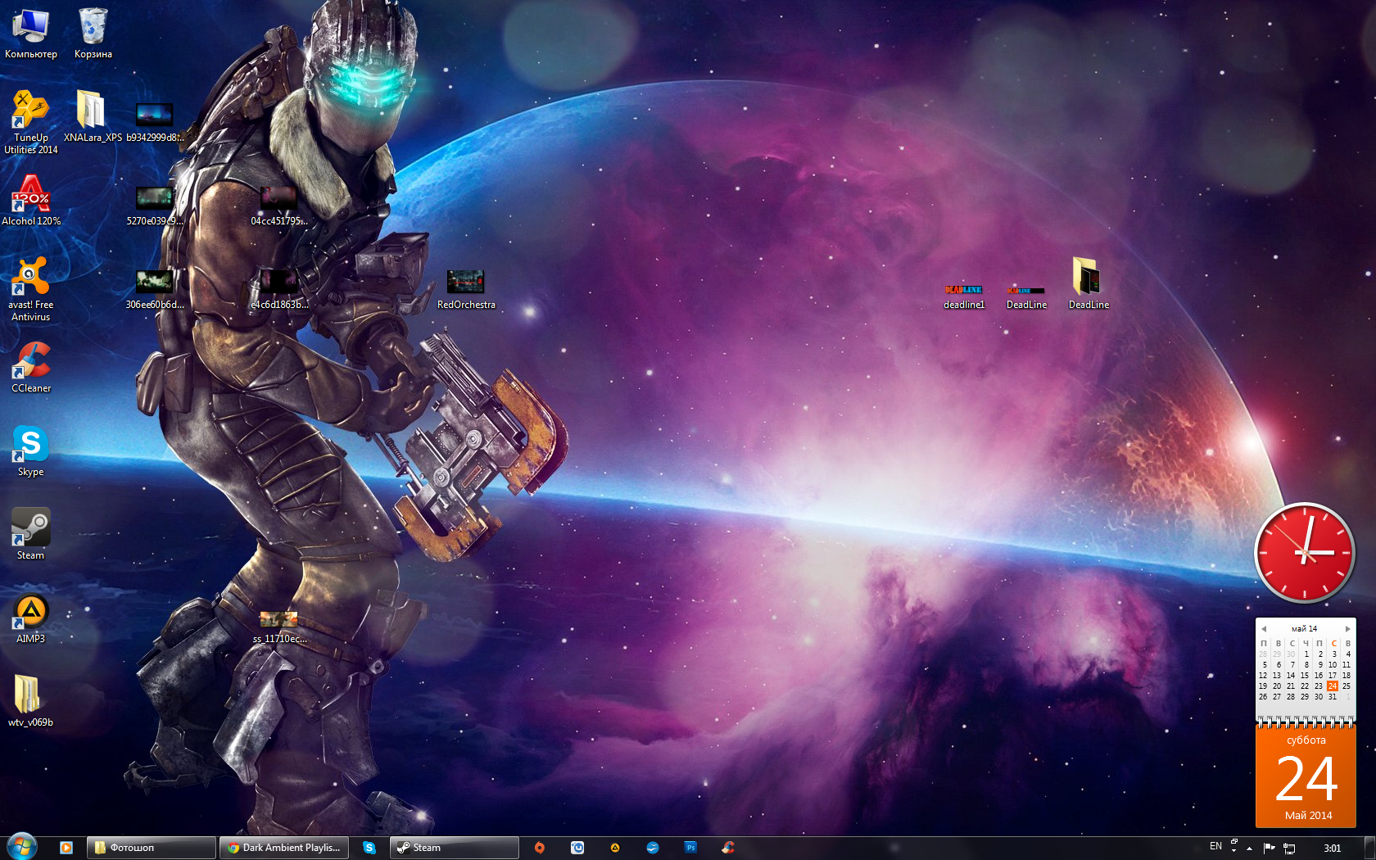Launch Photoshop from the taskbar
This screenshot has width=1376, height=860.
(690, 848)
